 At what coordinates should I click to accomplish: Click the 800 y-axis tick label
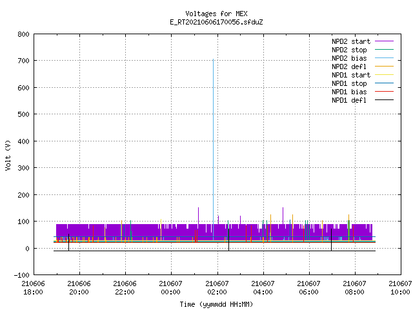tap(23, 34)
